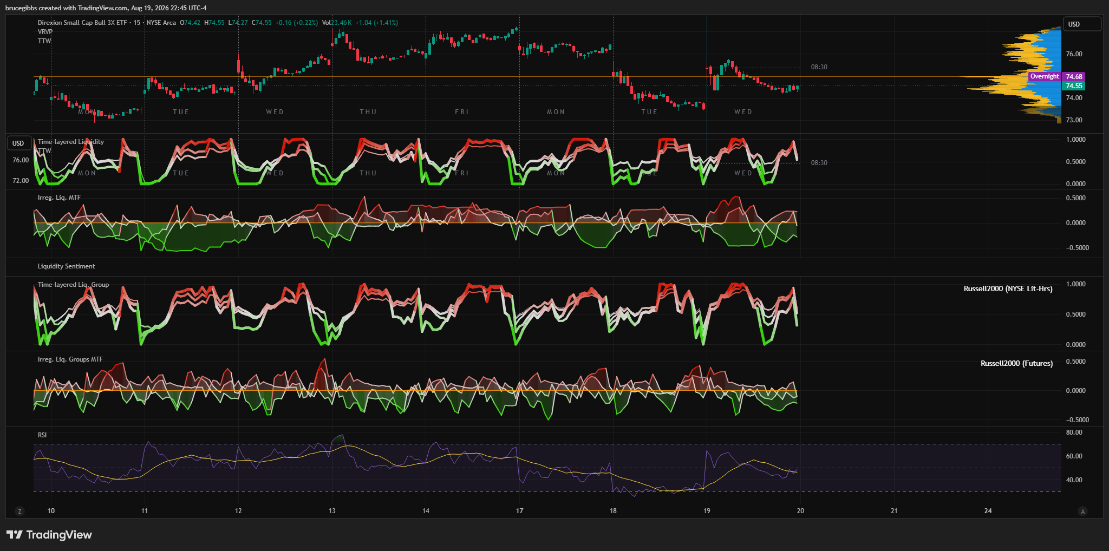Click the 80.00 level on the RSI scale

pos(1074,432)
